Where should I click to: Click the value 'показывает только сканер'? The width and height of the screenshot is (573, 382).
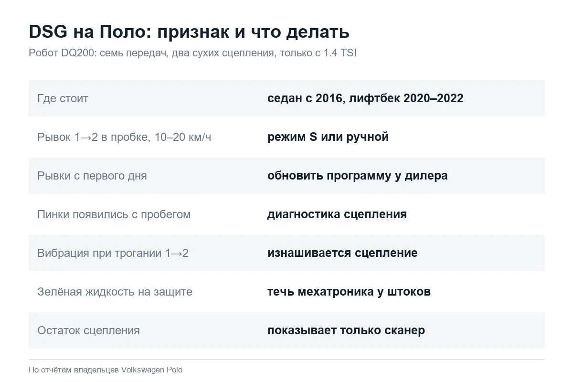pos(346,330)
